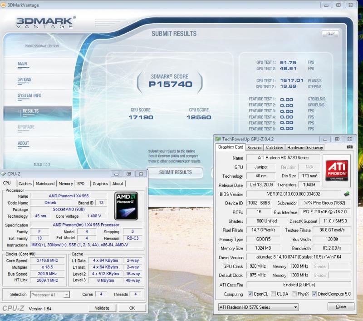Click the GPU Name field in GPU-Z
Image resolution: width=363 pixels, height=321 pixels.
click(283, 158)
